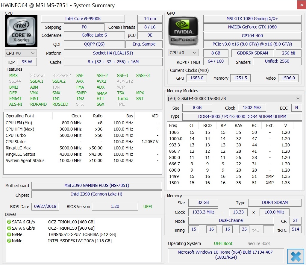Select the CPU Turbo operating point row
This screenshot has width=306, height=265.
[83, 135]
